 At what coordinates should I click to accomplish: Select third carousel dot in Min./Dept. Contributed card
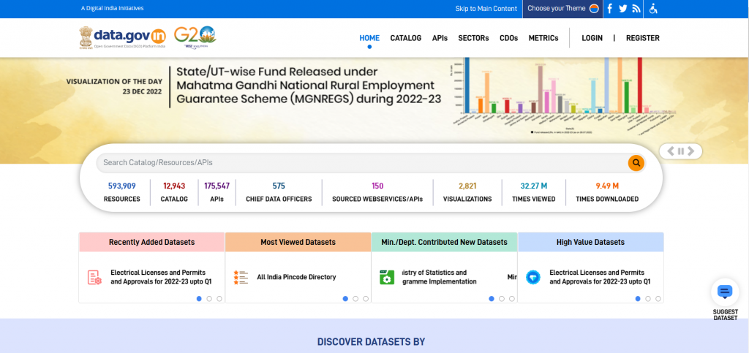(511, 299)
